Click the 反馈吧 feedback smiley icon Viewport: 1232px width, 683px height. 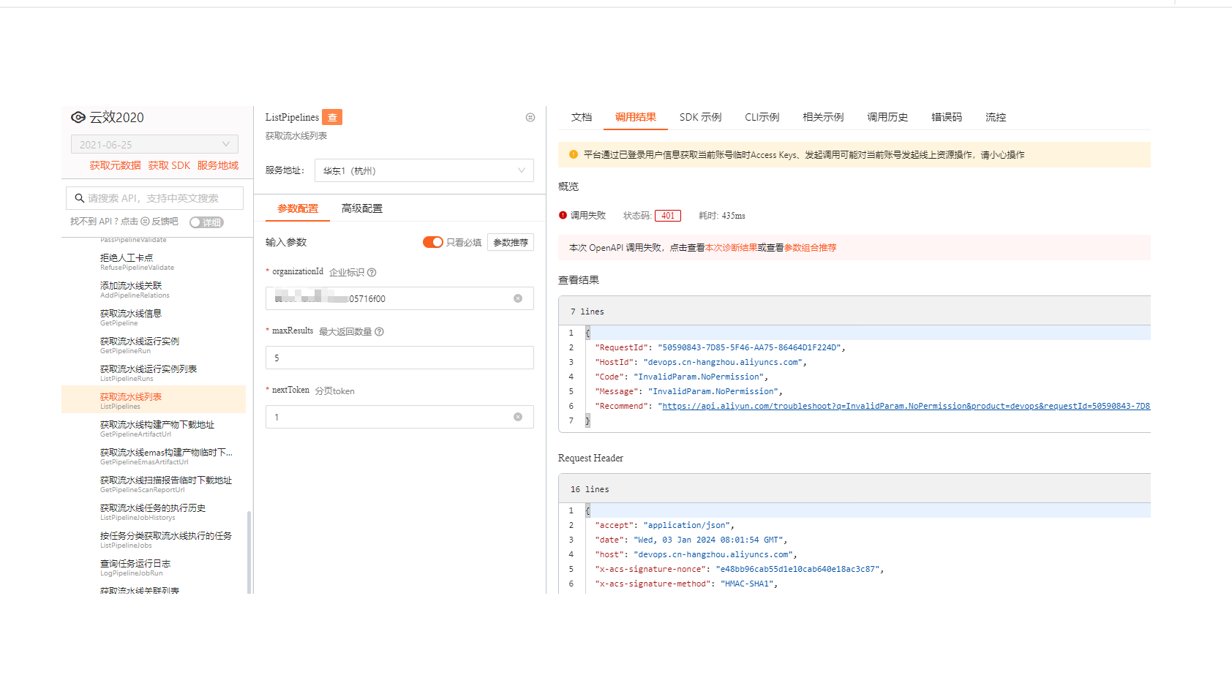(x=145, y=221)
